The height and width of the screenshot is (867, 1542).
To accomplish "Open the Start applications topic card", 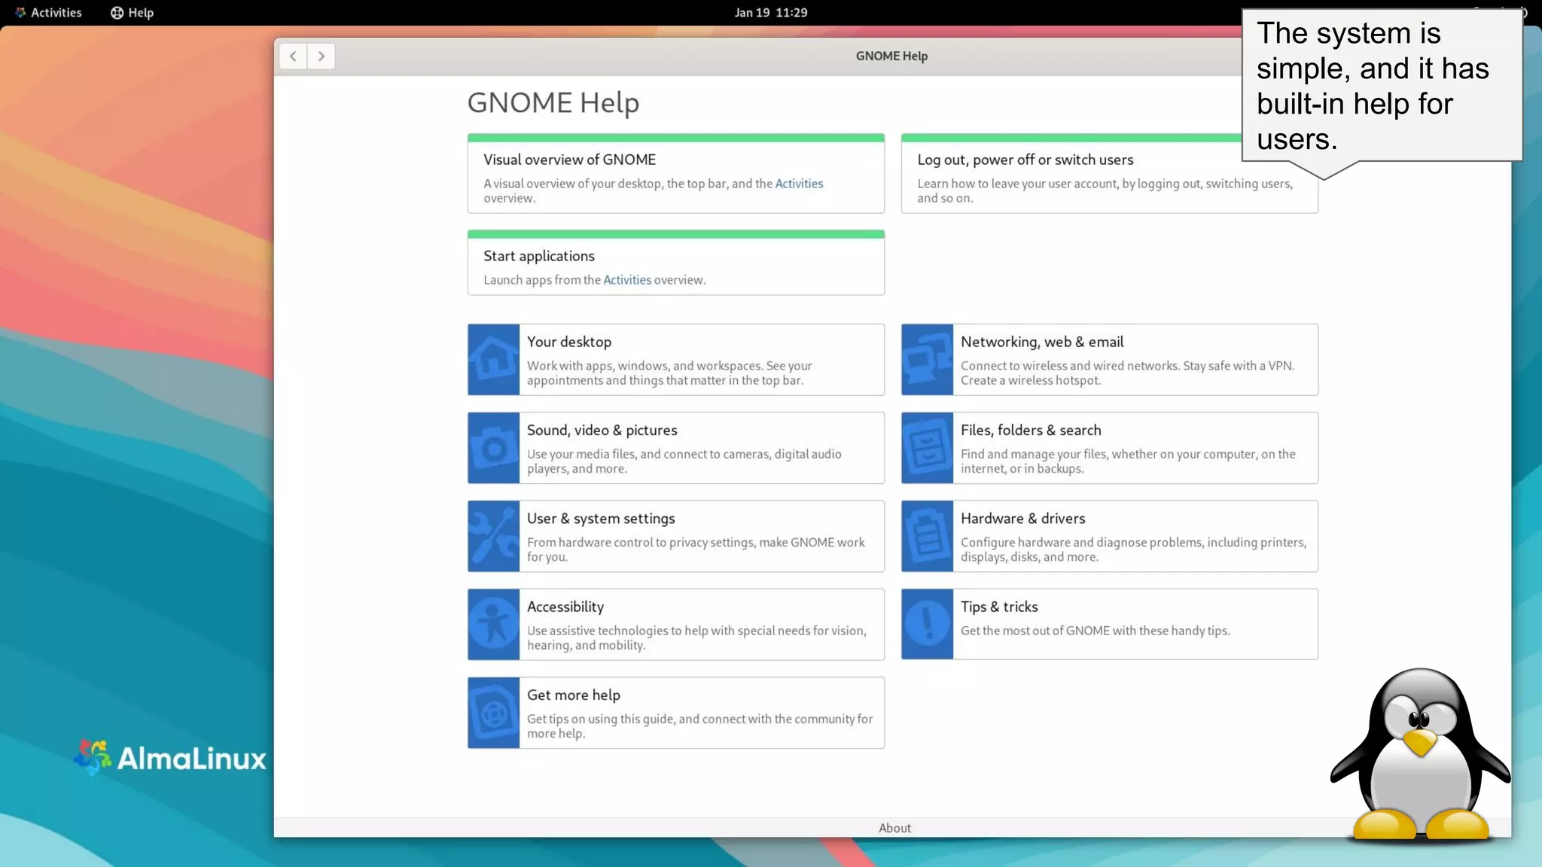I will point(538,256).
